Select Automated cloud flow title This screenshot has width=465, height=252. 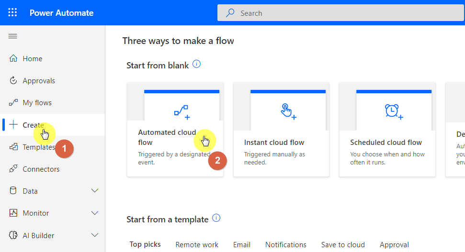coord(167,137)
